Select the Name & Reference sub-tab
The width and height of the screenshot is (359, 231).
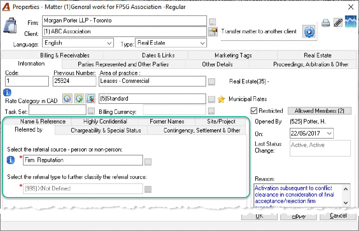pyautogui.click(x=42, y=122)
